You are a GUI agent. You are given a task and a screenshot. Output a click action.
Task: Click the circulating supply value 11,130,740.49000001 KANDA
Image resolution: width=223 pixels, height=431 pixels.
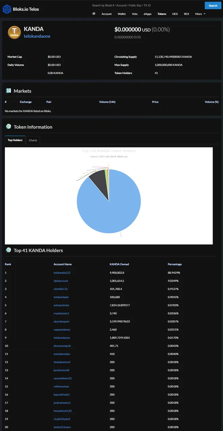coord(173,57)
